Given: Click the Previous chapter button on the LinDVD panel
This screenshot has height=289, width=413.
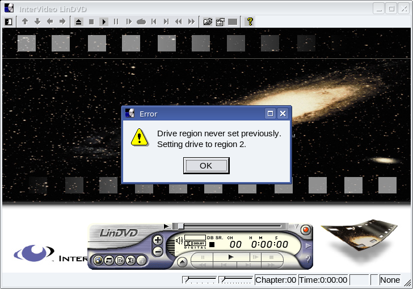Looking at the screenshot, I should 224,265.
